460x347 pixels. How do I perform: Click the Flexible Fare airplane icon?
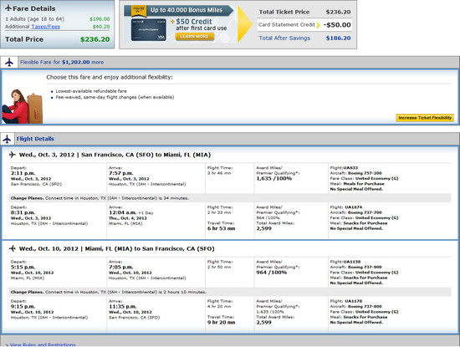pyautogui.click(x=9, y=62)
